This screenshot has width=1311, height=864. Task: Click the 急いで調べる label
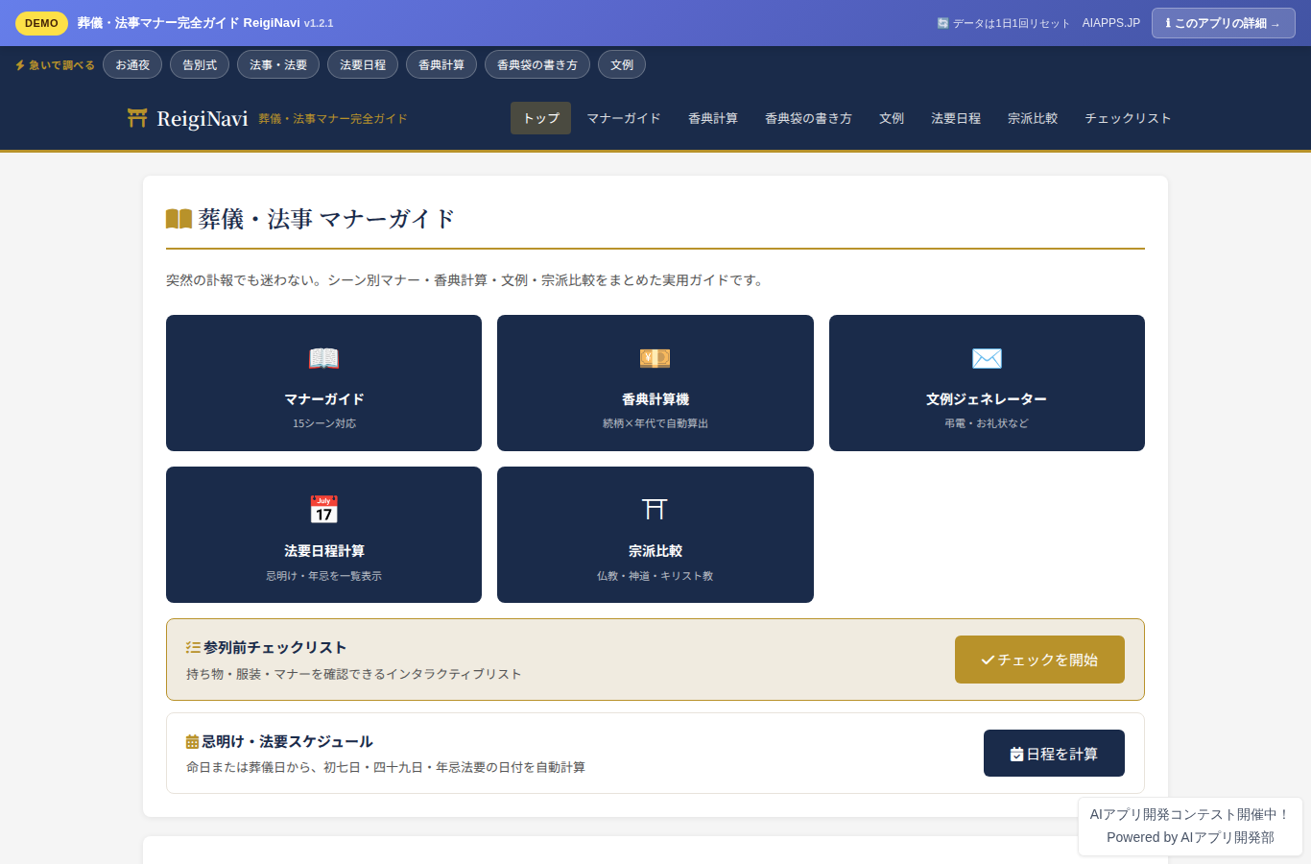pyautogui.click(x=61, y=65)
